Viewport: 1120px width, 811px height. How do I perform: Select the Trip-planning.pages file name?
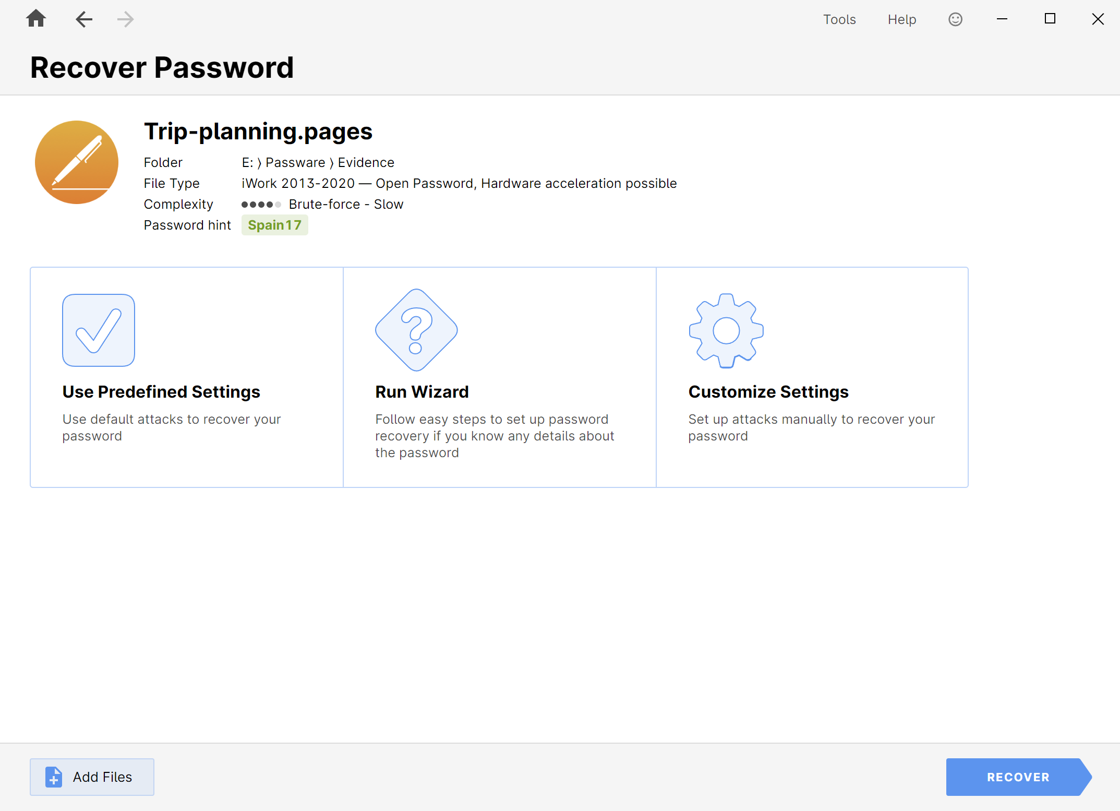(x=258, y=132)
